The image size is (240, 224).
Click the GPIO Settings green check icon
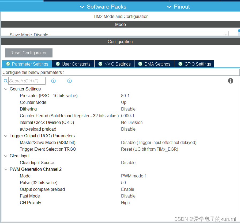[180, 64]
